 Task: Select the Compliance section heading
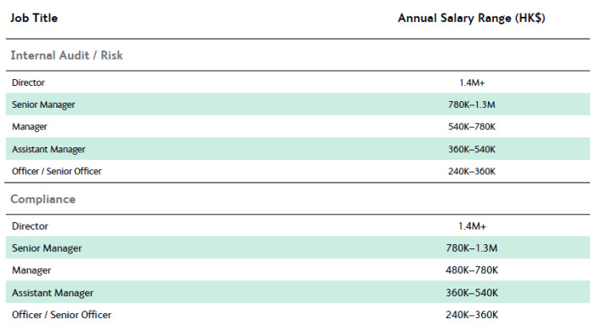43,200
